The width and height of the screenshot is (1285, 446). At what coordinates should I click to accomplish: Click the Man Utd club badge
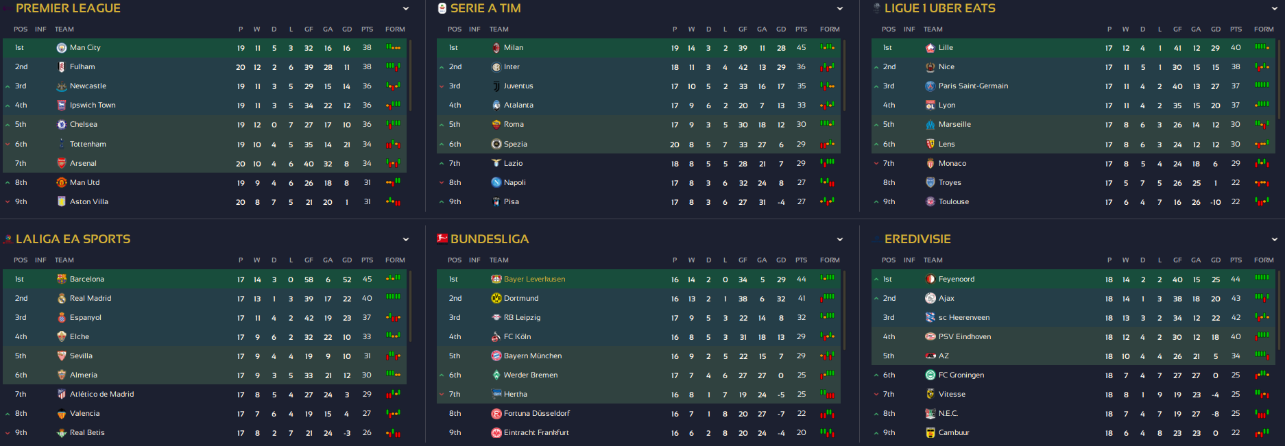point(62,183)
